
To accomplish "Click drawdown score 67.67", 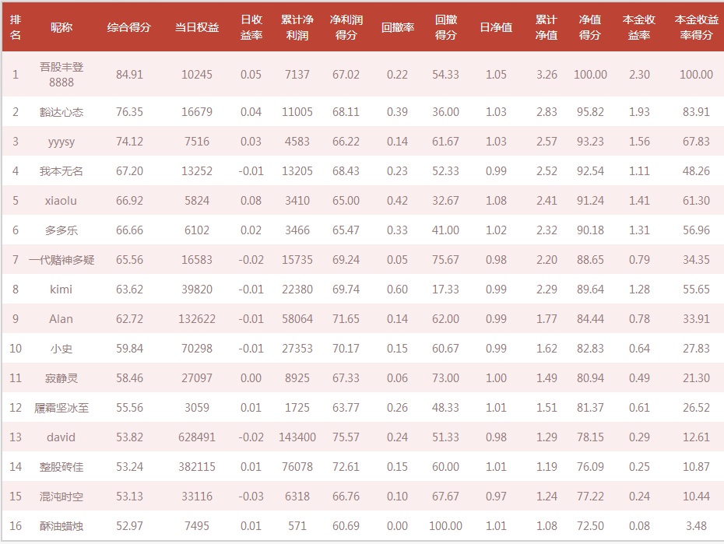I will click(x=445, y=496).
